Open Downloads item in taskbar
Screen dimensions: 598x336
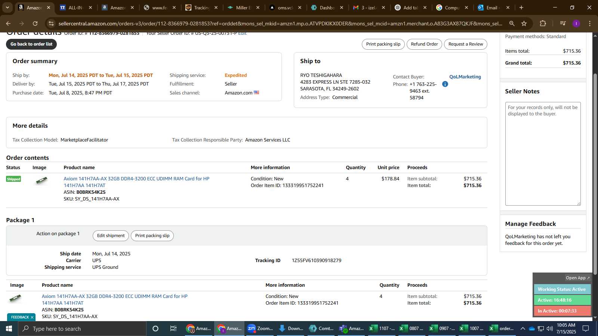(290, 329)
